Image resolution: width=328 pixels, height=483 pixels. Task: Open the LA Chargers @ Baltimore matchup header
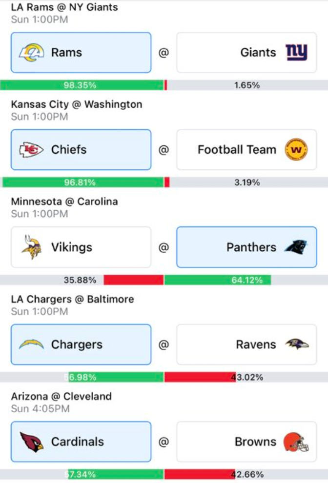tap(72, 299)
